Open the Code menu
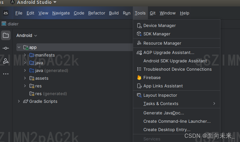Screen dimensions: 240x142 [x=79, y=13]
